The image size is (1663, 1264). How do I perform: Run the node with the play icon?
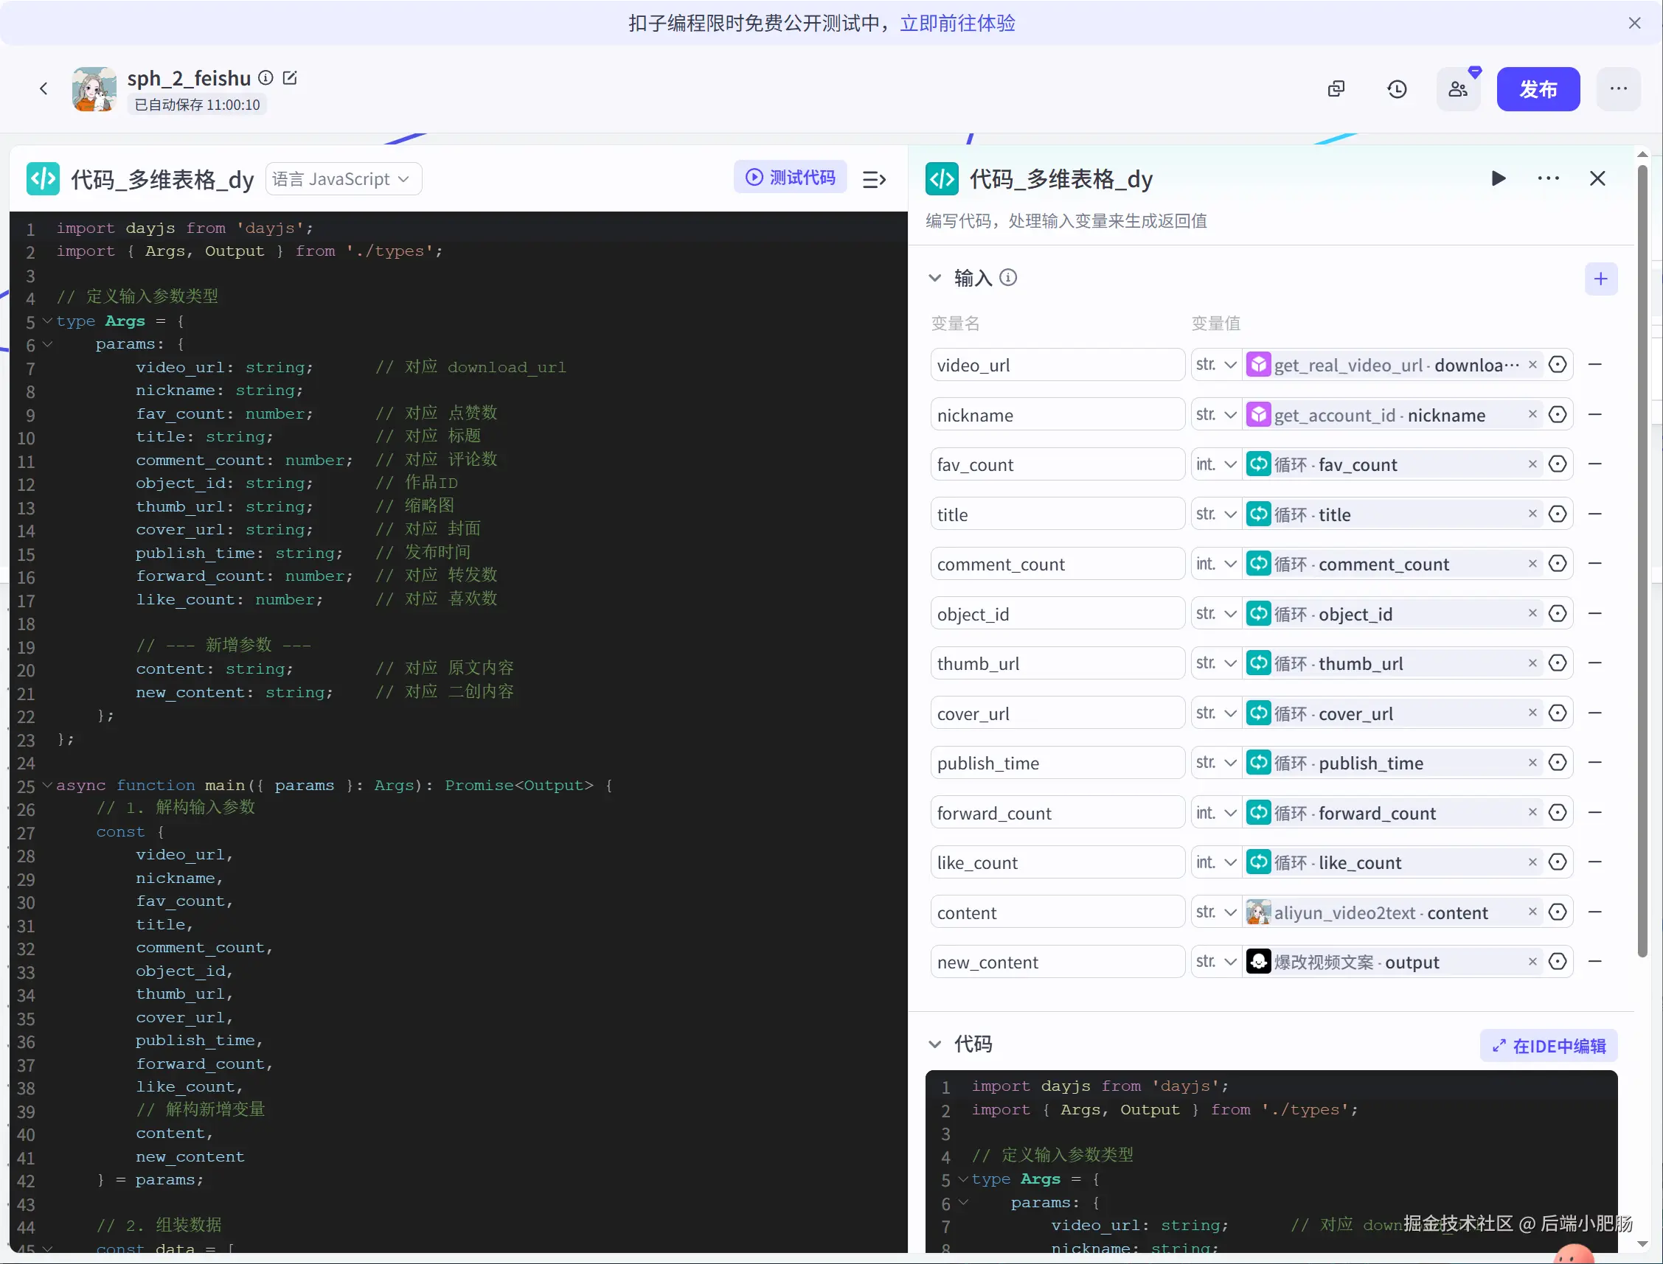click(x=1498, y=178)
